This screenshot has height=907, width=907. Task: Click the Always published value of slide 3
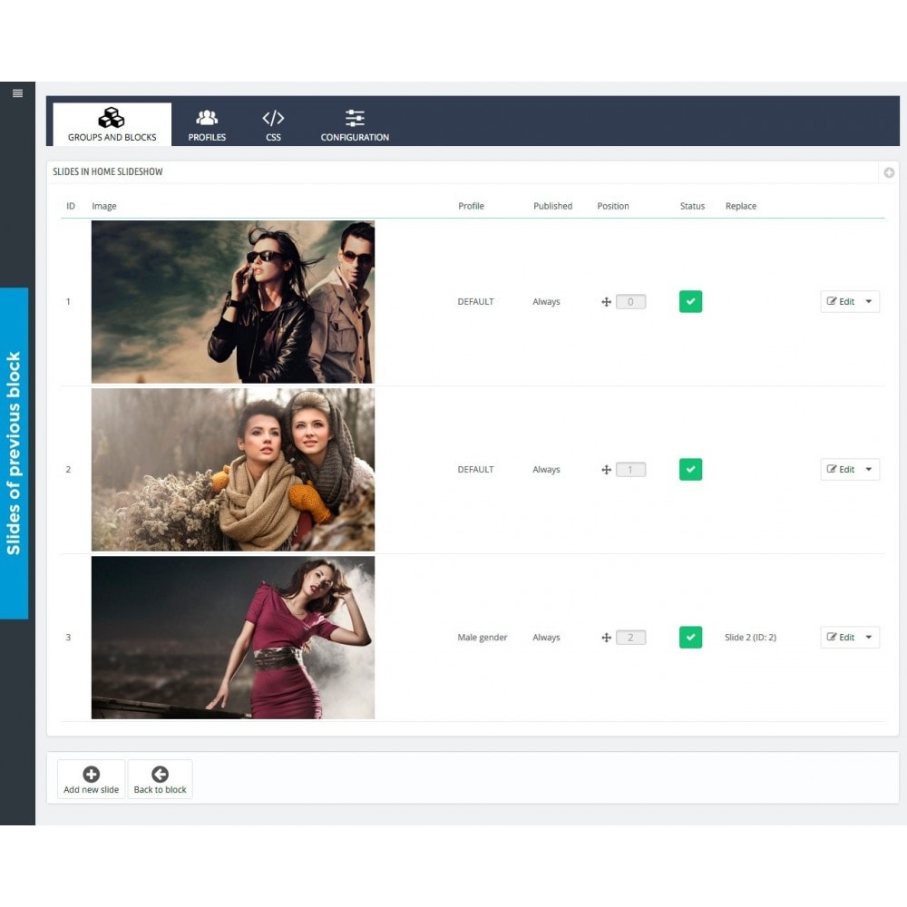(x=546, y=638)
